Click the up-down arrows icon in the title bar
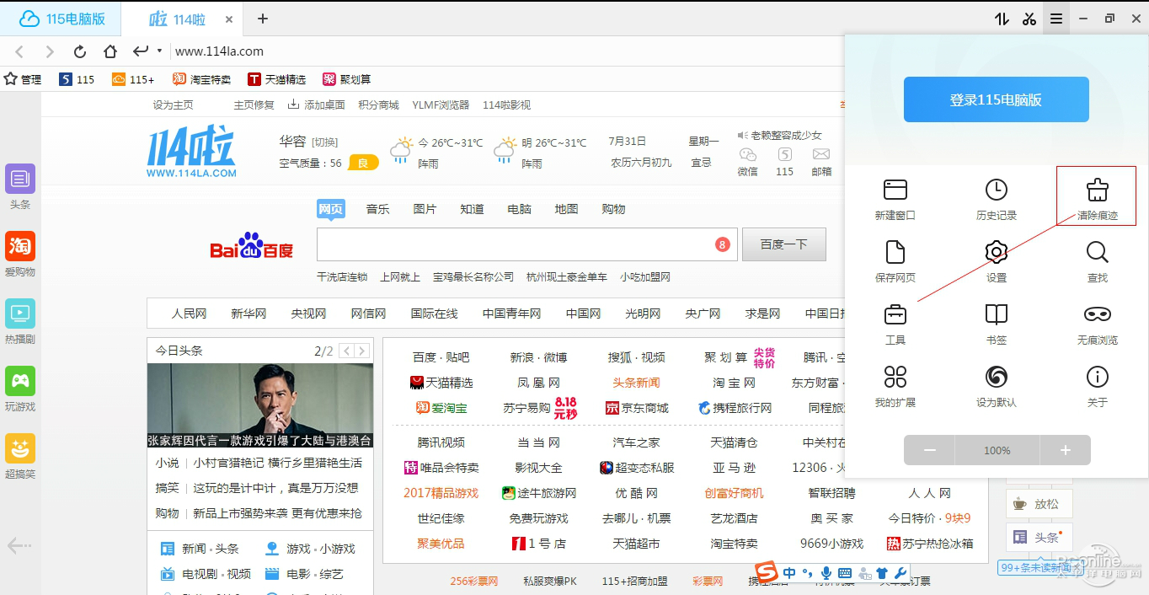The height and width of the screenshot is (595, 1149). point(1002,19)
